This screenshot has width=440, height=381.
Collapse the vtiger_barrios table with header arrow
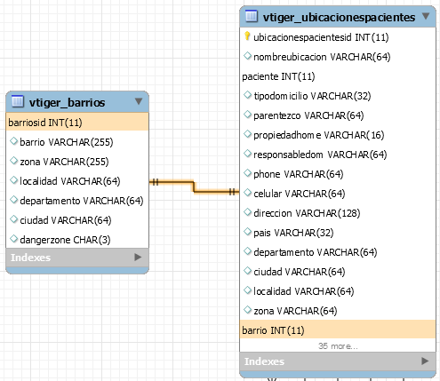pyautogui.click(x=139, y=101)
